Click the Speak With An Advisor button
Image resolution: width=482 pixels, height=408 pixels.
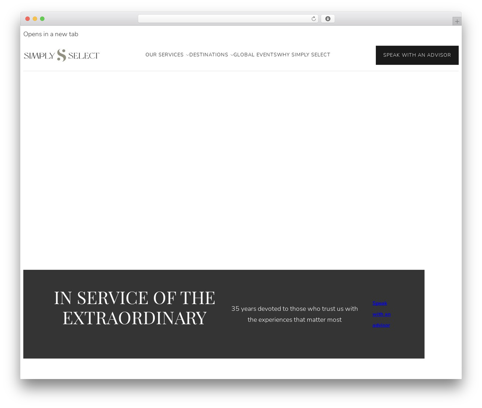[417, 55]
